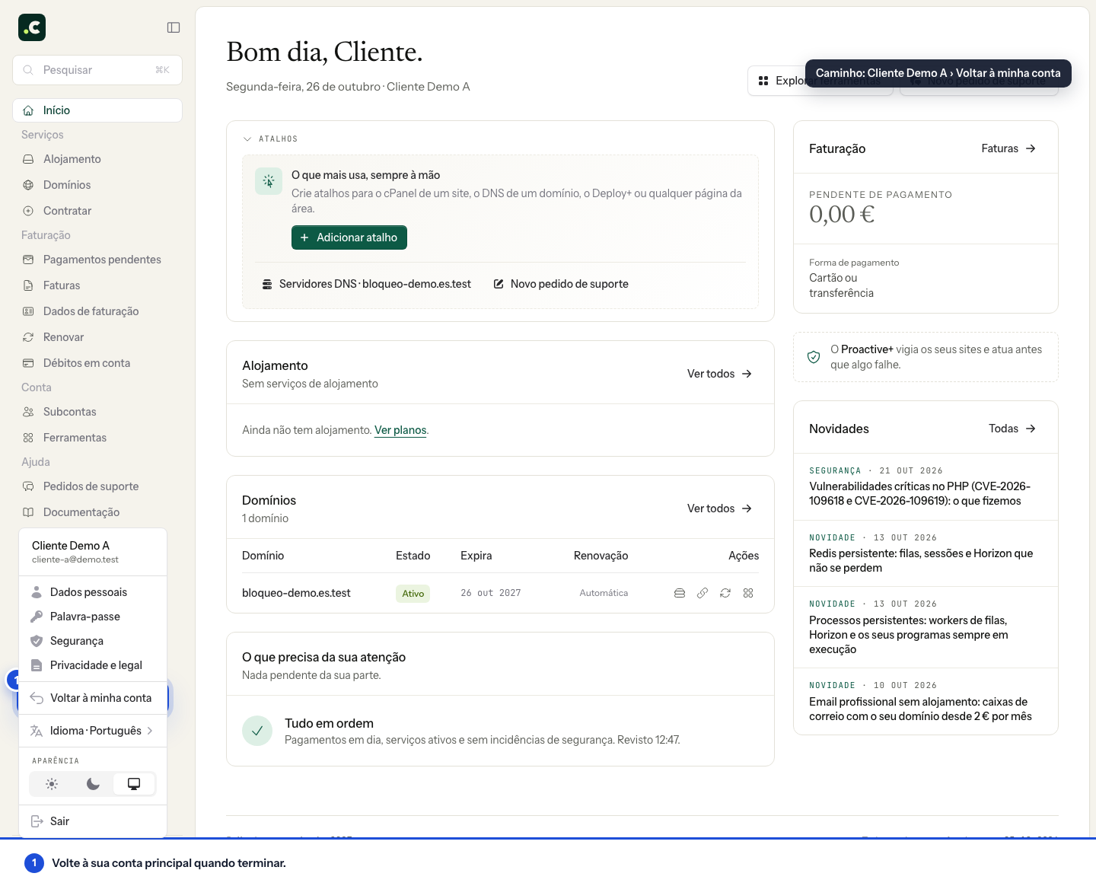Image resolution: width=1096 pixels, height=886 pixels.
Task: Click the Ferramentas grid icon in sidebar
Action: pos(28,438)
